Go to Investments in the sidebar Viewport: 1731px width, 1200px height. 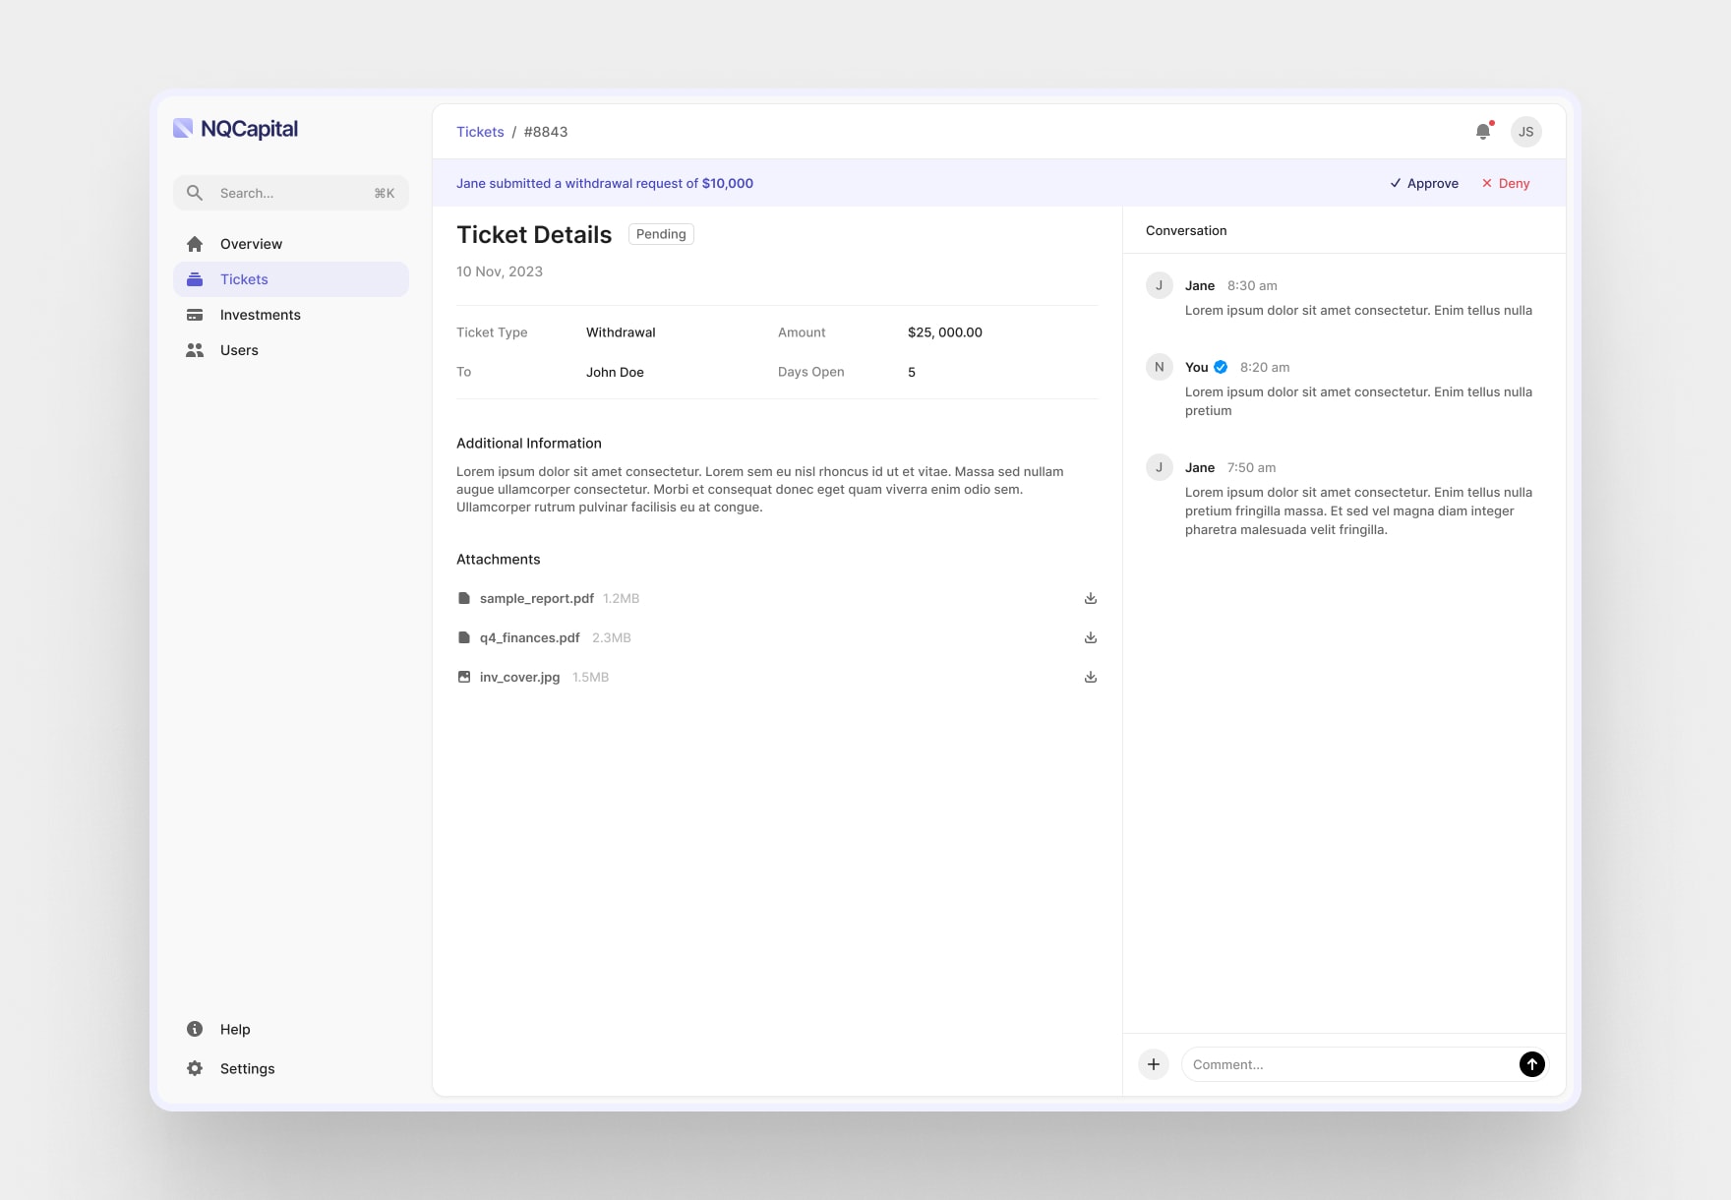pos(291,315)
